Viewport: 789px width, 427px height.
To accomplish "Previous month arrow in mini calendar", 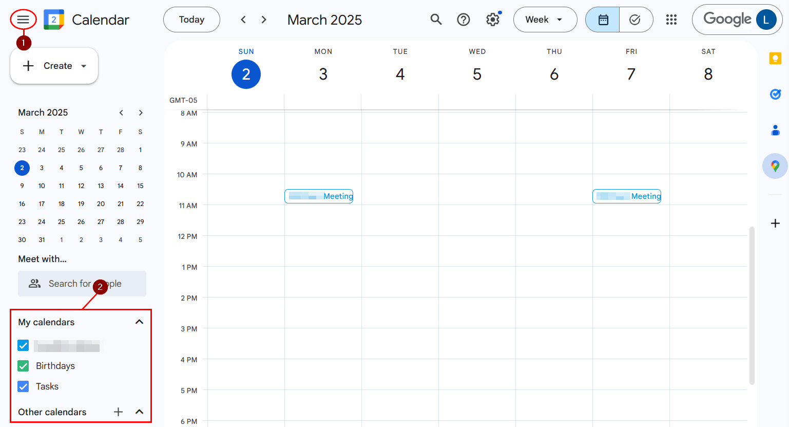I will [x=121, y=113].
